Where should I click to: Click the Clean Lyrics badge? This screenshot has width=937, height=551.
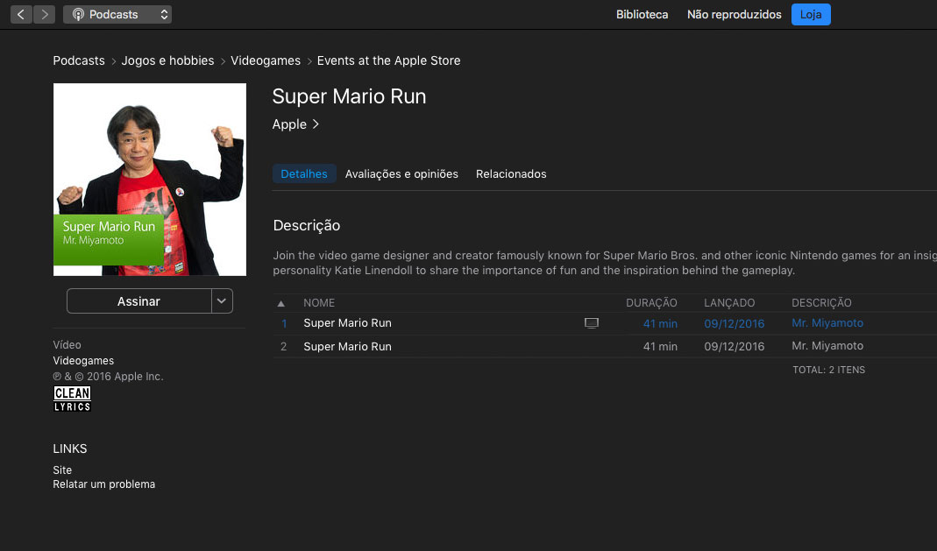[x=72, y=399]
